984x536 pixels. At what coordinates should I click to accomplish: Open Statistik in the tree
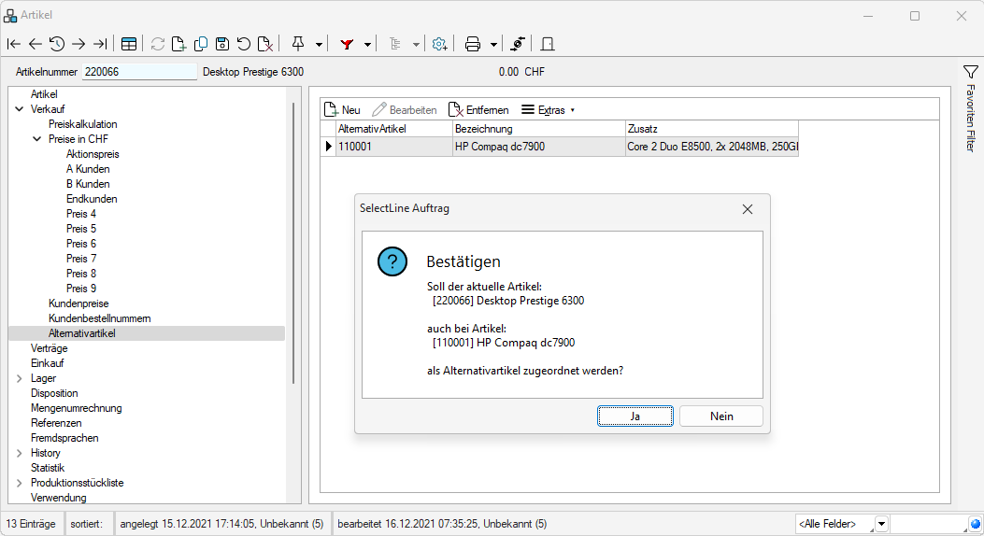pyautogui.click(x=48, y=468)
